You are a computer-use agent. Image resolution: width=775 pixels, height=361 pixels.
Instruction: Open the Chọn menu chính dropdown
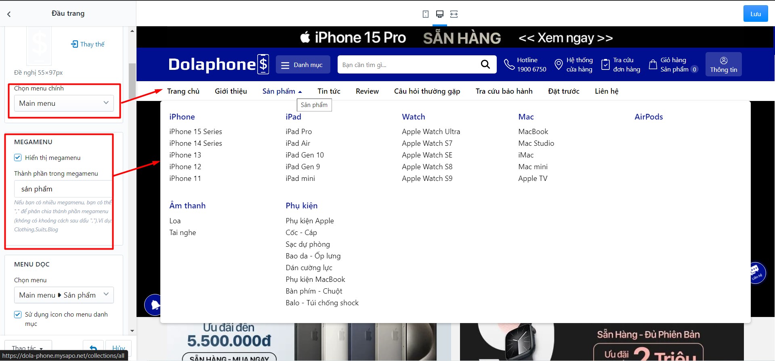tap(64, 103)
